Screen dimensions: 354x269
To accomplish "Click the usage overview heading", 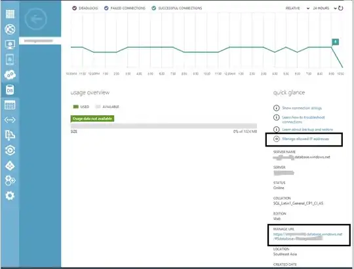I will (90, 93).
